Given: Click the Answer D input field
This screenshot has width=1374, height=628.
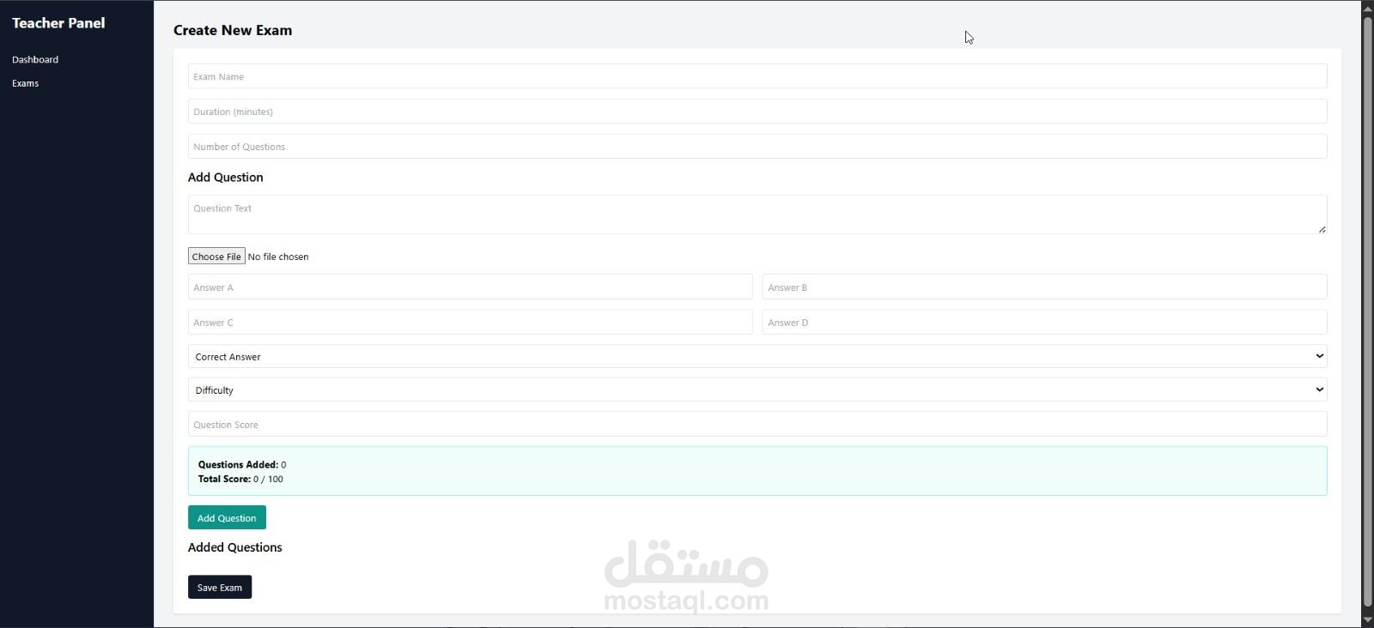Looking at the screenshot, I should click(1044, 323).
